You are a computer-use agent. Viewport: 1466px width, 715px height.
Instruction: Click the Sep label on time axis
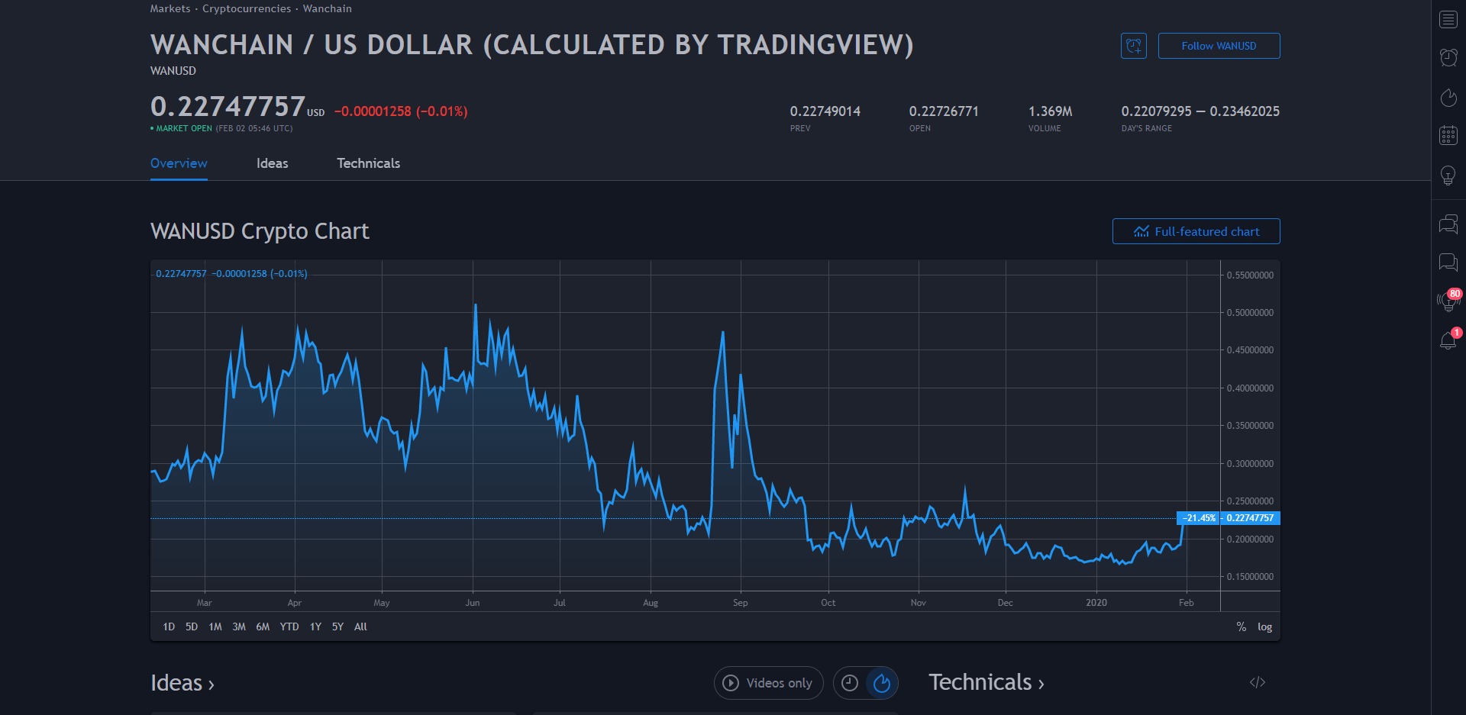pos(740,603)
